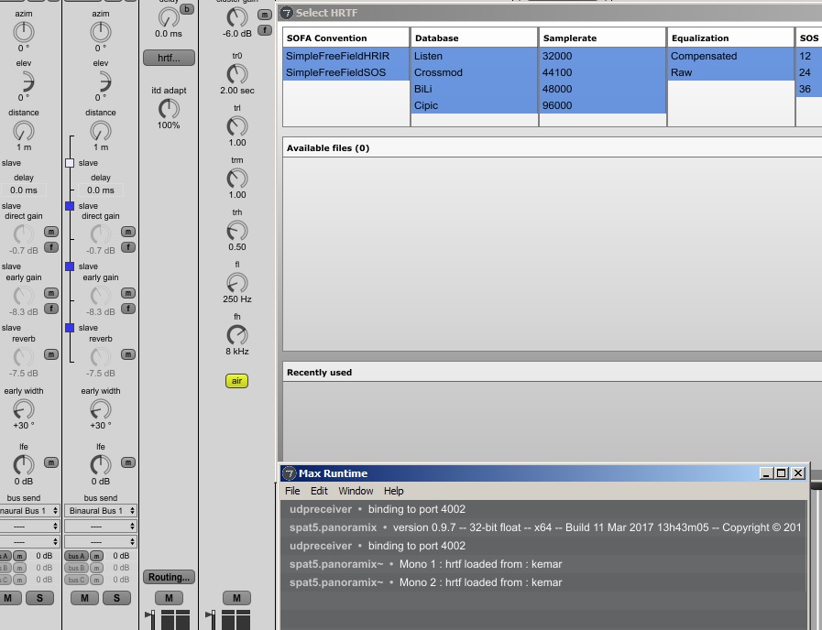Open the hrtf... button
The image size is (822, 630).
(x=169, y=58)
